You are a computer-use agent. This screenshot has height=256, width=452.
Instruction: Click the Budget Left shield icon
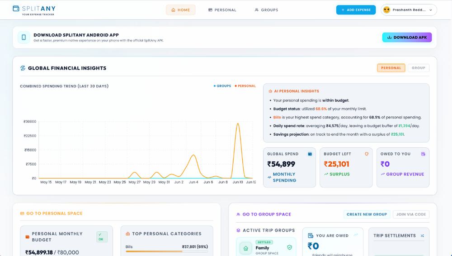(x=367, y=154)
